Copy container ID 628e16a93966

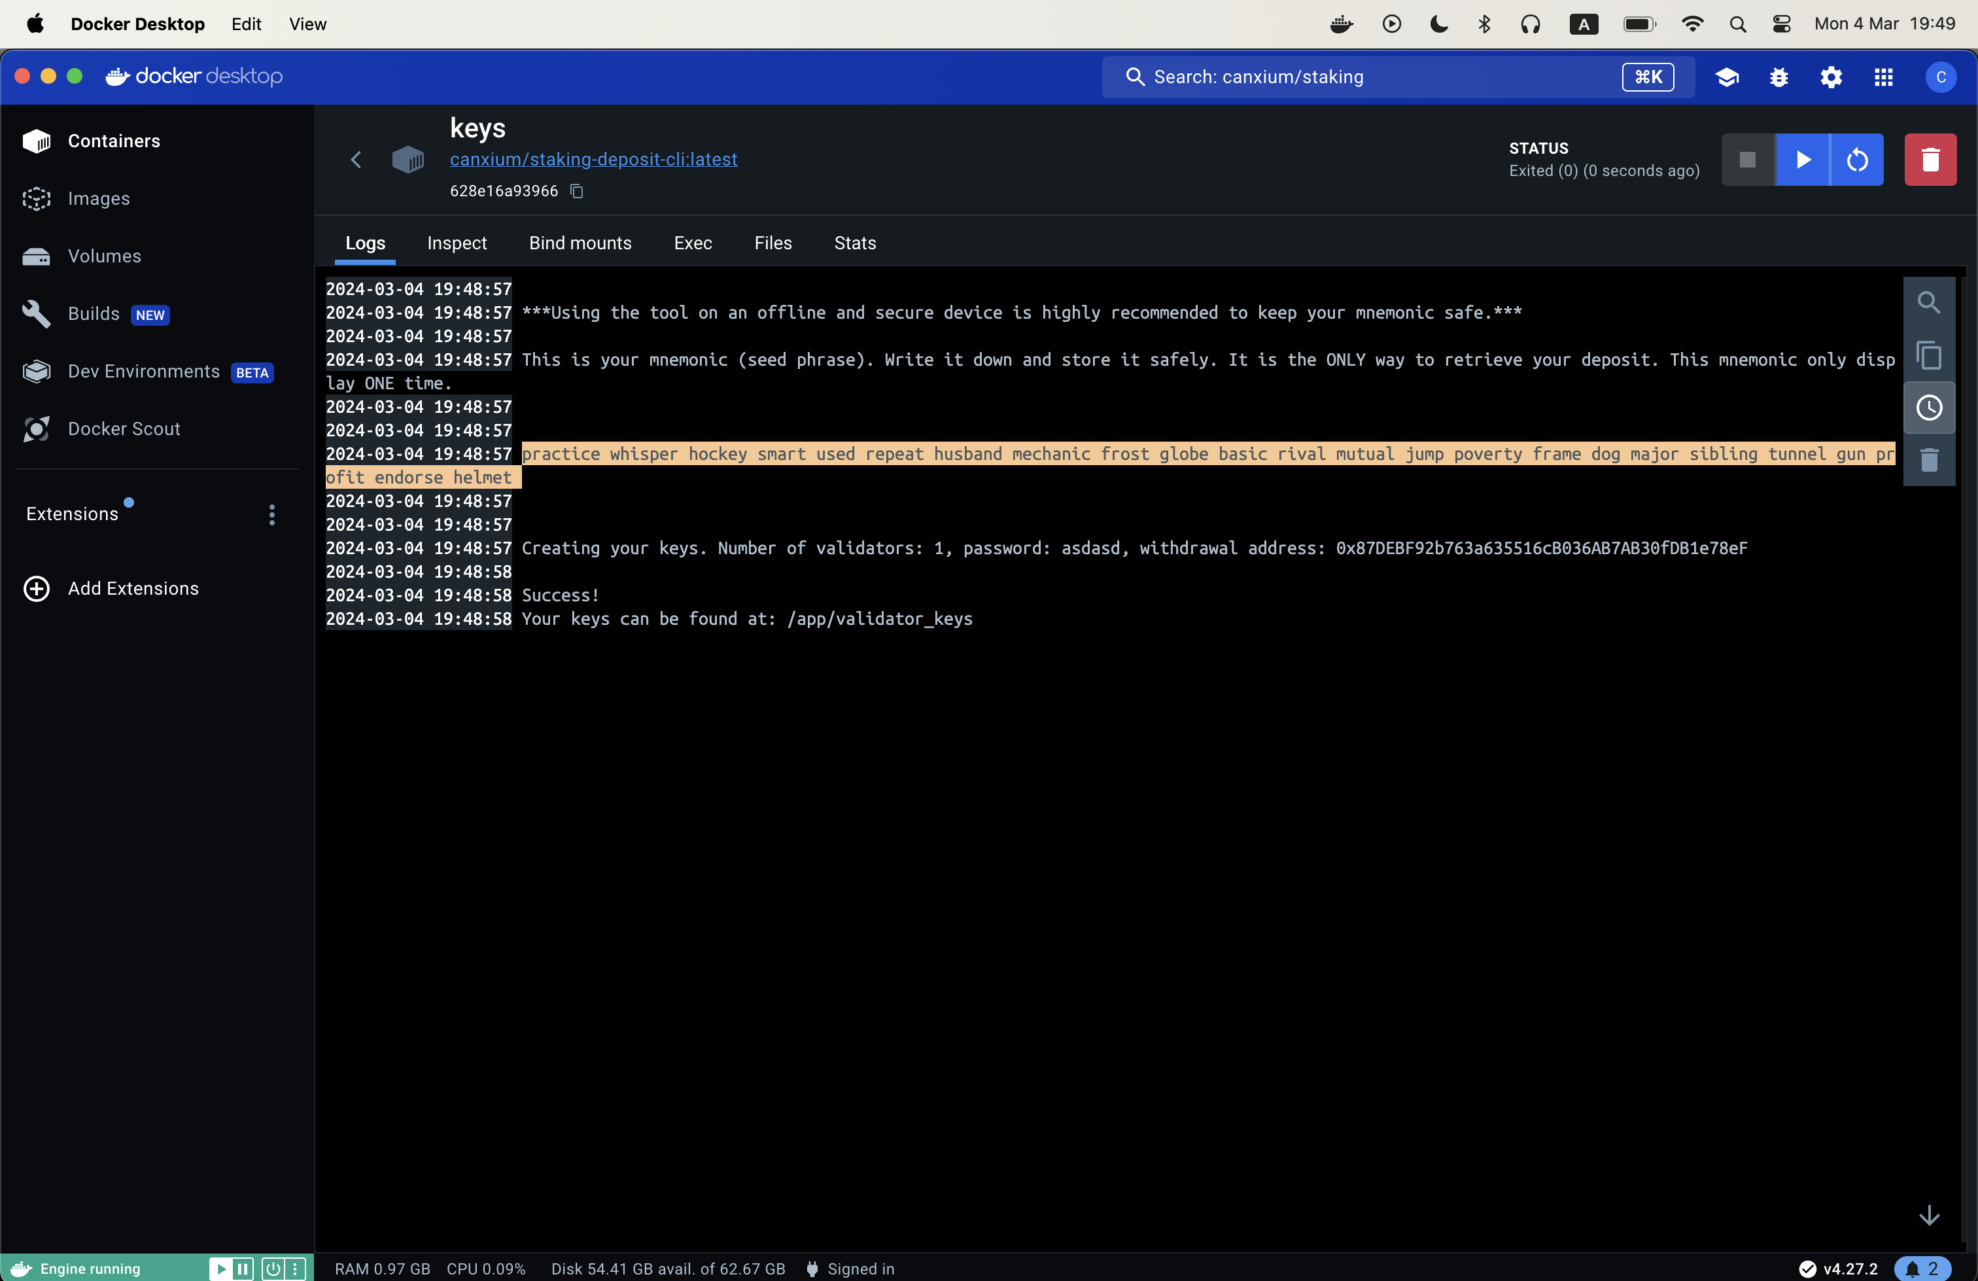(576, 191)
